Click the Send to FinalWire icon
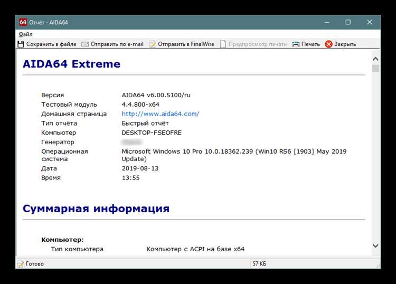The image size is (396, 284). 153,44
